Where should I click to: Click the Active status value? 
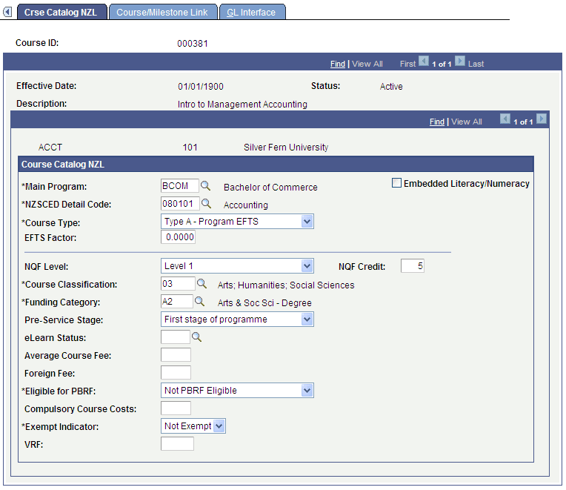click(391, 87)
